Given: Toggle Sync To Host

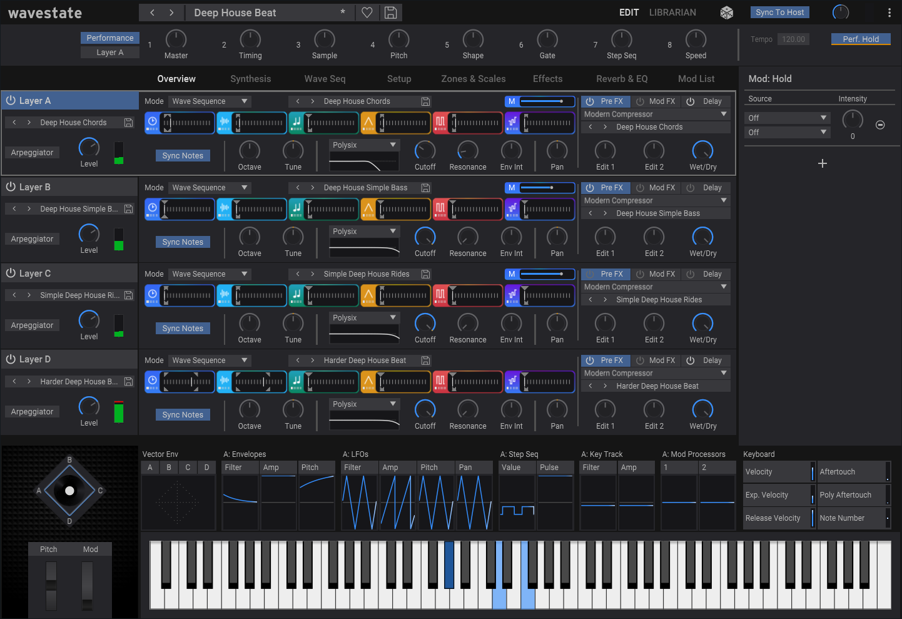Looking at the screenshot, I should coord(779,13).
